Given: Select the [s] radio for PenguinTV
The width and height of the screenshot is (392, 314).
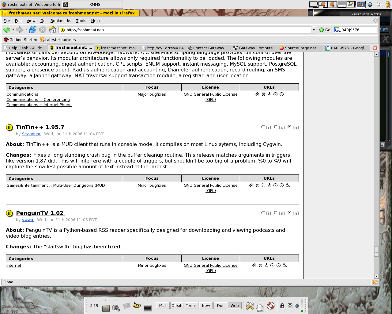Looking at the screenshot, I should coord(275,213).
